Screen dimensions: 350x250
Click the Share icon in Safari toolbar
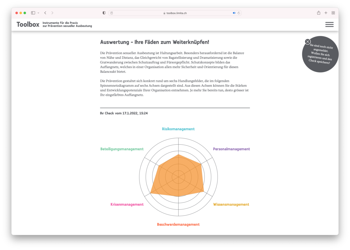coord(318,13)
